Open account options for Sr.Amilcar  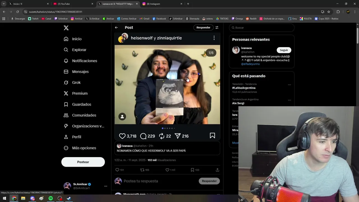[x=105, y=186]
